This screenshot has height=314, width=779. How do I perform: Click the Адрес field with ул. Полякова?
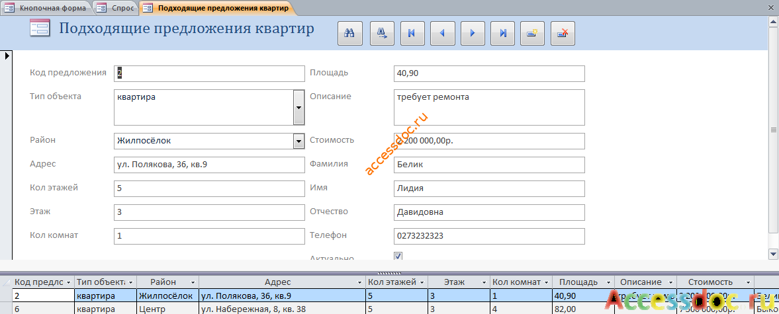(x=209, y=165)
